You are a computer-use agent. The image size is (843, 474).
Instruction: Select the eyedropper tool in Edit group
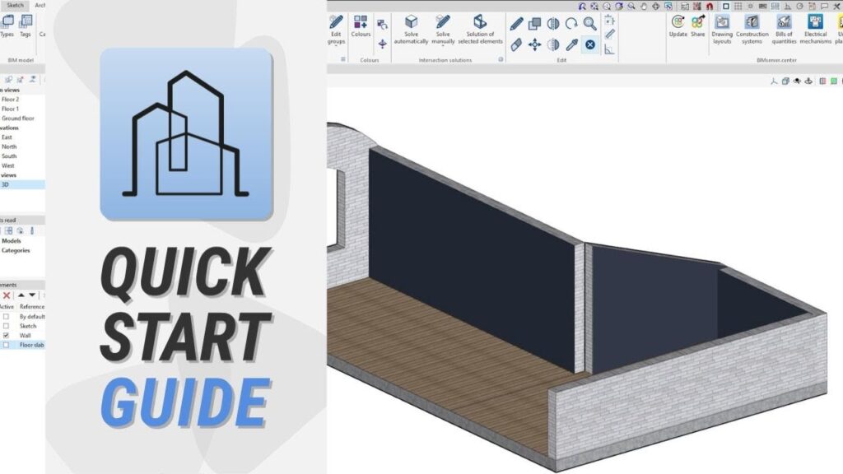[x=571, y=44]
